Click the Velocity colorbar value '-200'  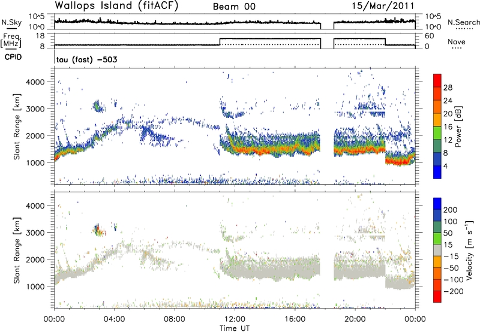point(454,291)
